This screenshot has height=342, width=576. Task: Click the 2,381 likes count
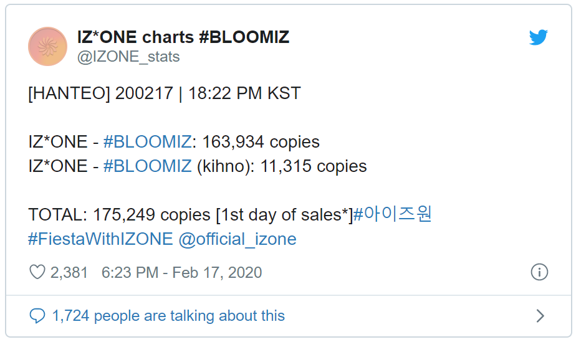pyautogui.click(x=69, y=273)
